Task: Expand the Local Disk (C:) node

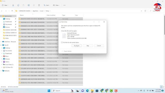Action: [x=2, y=65]
